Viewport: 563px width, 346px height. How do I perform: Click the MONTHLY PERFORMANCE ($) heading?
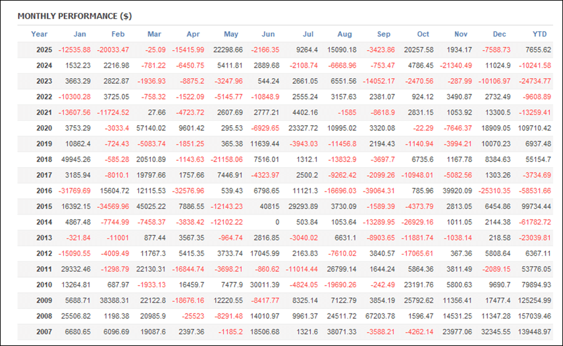pyautogui.click(x=74, y=16)
